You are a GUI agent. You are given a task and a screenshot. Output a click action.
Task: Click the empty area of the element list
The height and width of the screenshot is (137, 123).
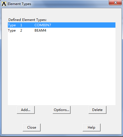click(x=62, y=69)
